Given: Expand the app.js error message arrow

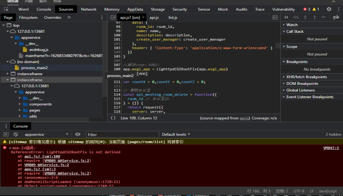Looking at the screenshot, I should 10,148.
